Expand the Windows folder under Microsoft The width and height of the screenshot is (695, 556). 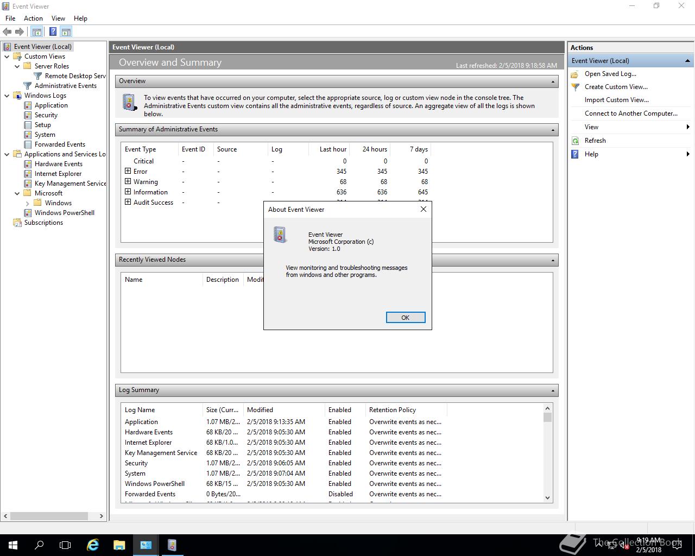coord(28,203)
